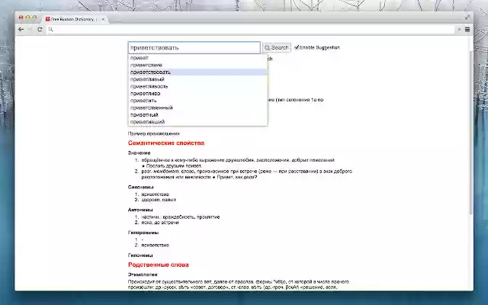This screenshot has width=488, height=305.
Task: Choose suggestion "привет"
Action: (x=197, y=58)
